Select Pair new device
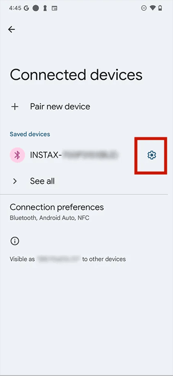The width and height of the screenshot is (173, 376). pyautogui.click(x=60, y=107)
